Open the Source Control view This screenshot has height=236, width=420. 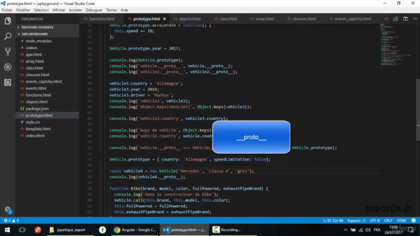7,51
